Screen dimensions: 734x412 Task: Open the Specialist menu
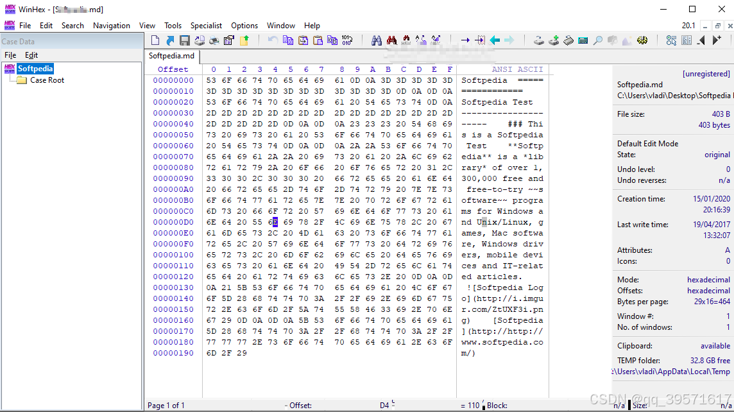[x=206, y=25]
